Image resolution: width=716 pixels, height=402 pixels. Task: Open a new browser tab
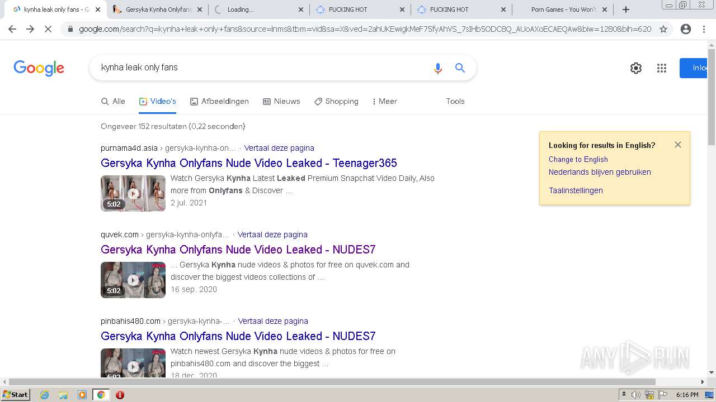[626, 9]
